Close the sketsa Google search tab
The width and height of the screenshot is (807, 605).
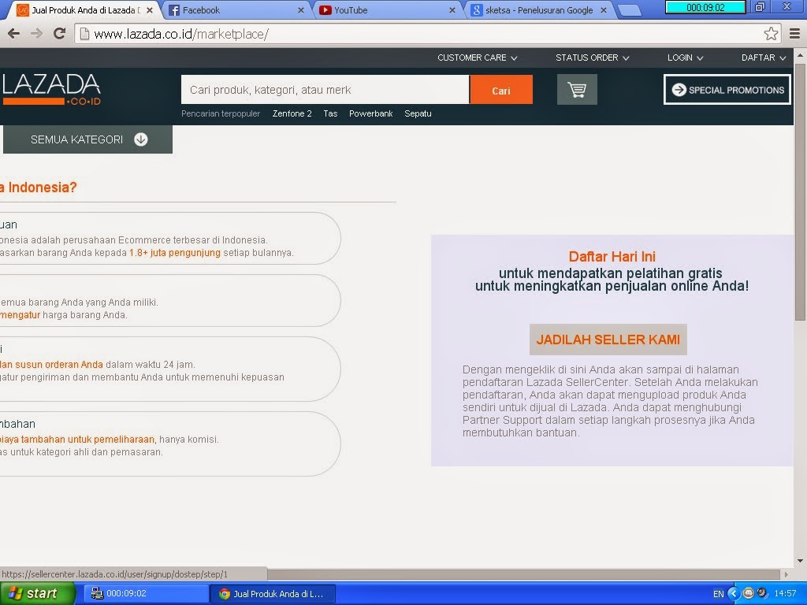(604, 10)
